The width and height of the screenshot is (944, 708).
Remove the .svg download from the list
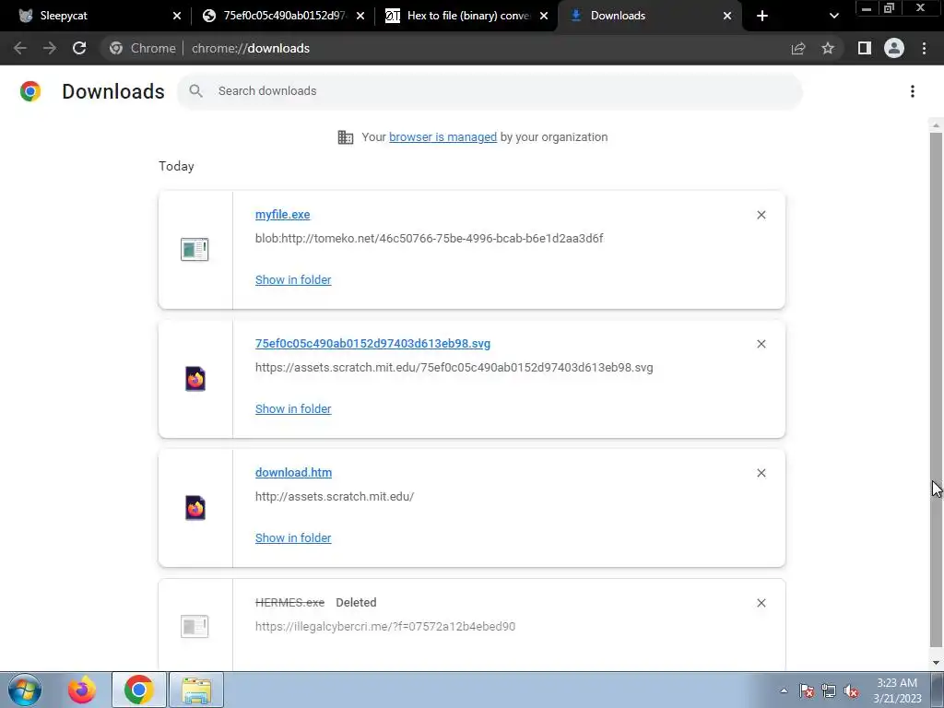pyautogui.click(x=761, y=344)
